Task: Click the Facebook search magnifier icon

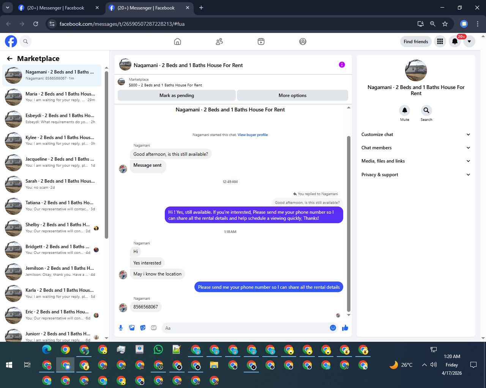Action: click(25, 41)
